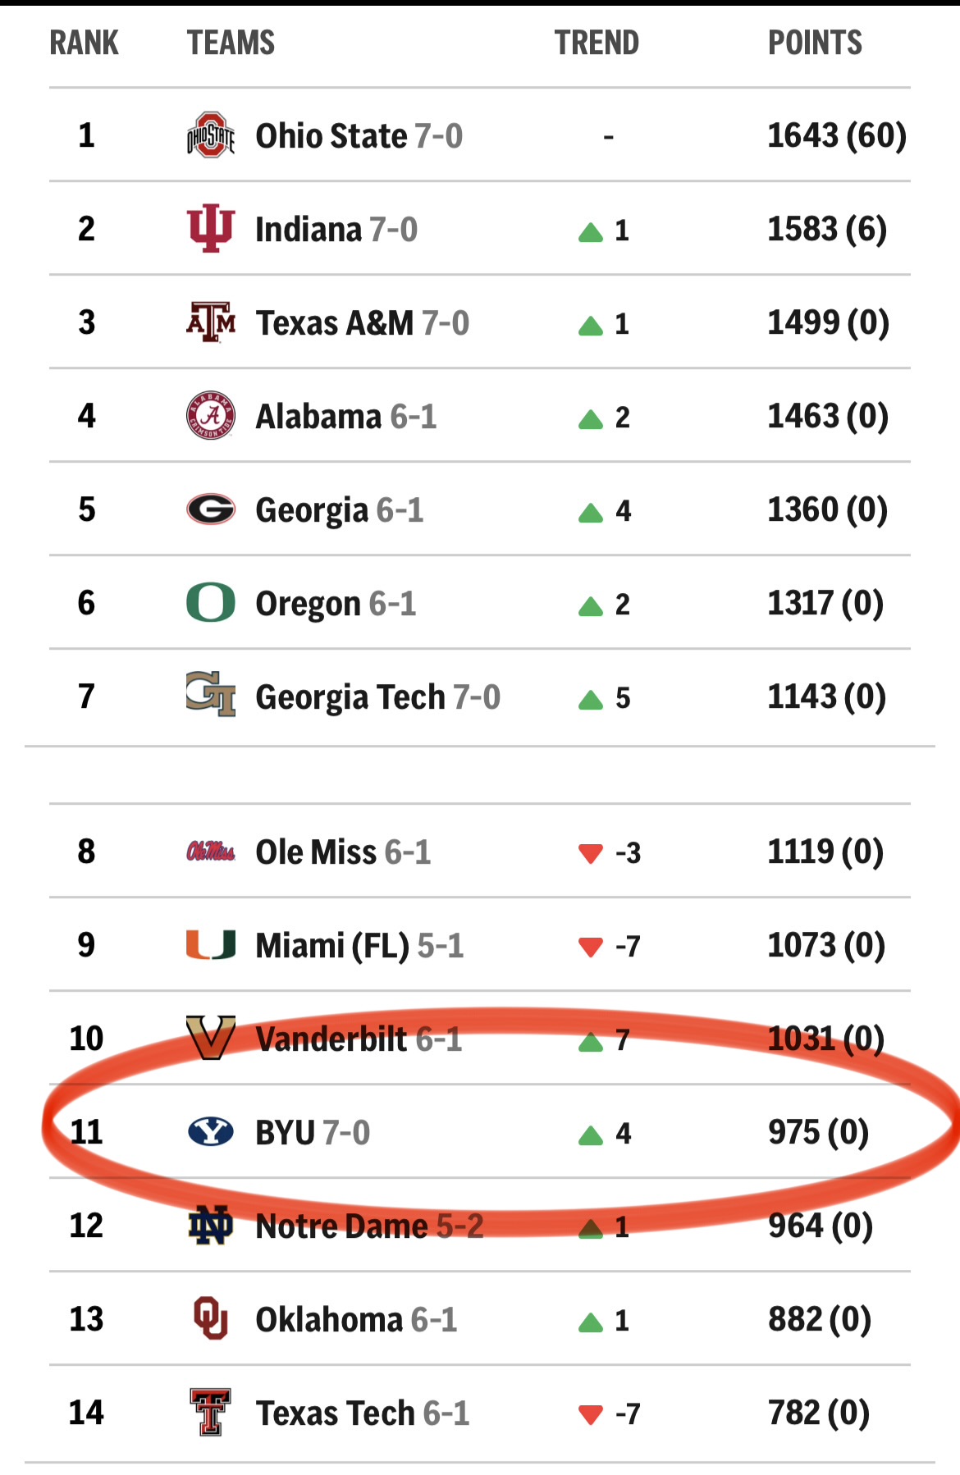960x1475 pixels.
Task: Click the Indiana trident logo
Action: tap(211, 229)
